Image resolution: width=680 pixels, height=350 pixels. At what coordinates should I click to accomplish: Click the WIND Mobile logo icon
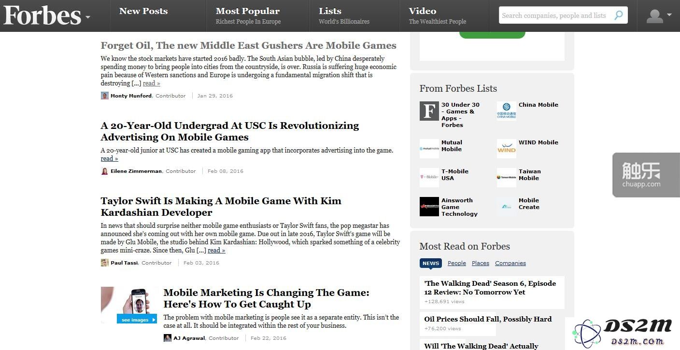click(506, 149)
